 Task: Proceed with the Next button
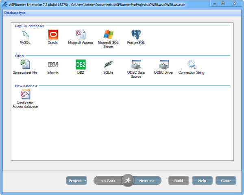[x=147, y=181]
